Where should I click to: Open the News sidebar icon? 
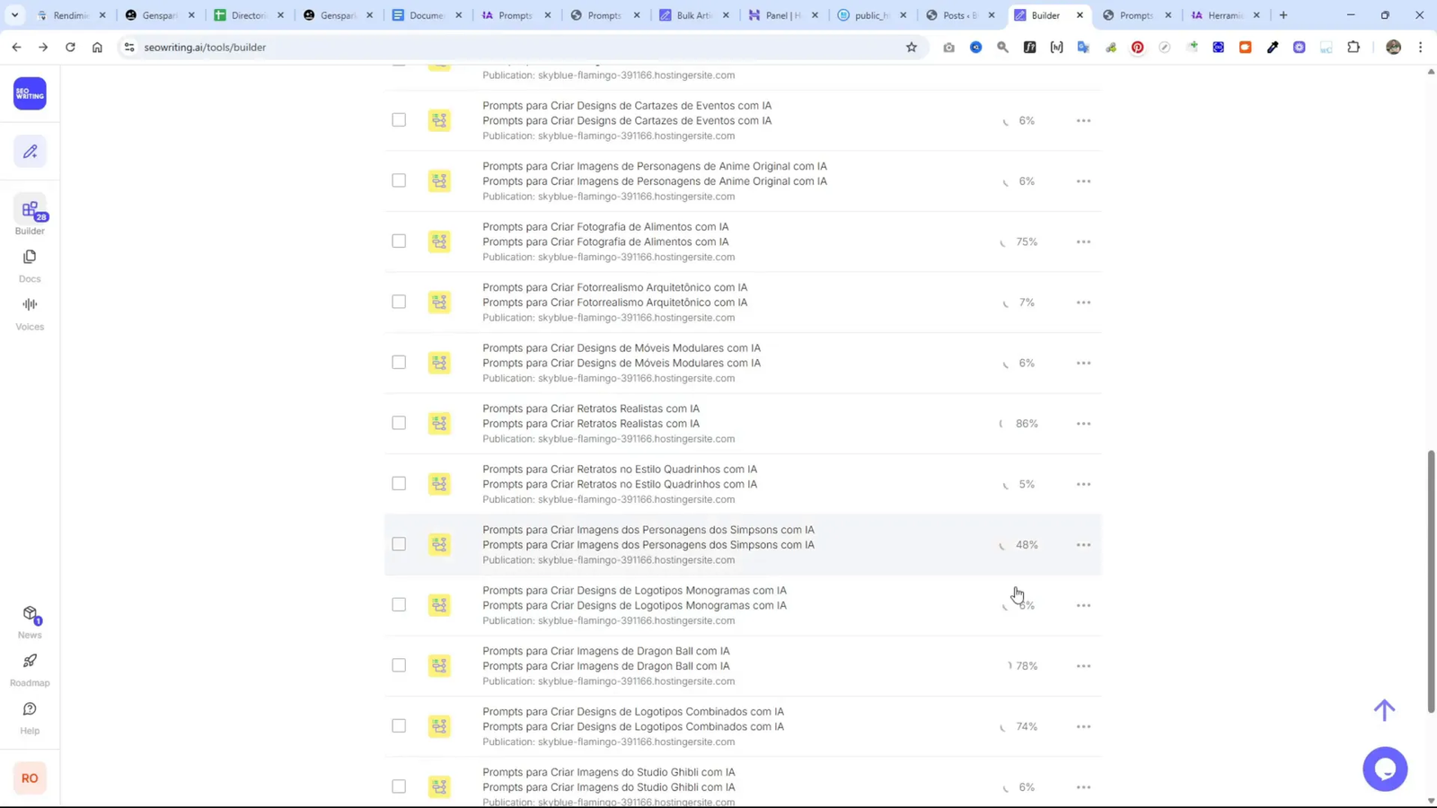coord(30,614)
